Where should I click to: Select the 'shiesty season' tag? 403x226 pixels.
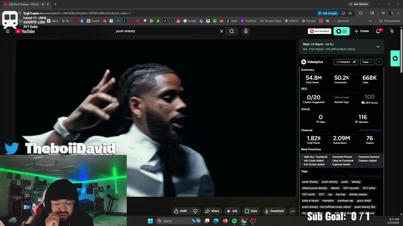(358, 194)
